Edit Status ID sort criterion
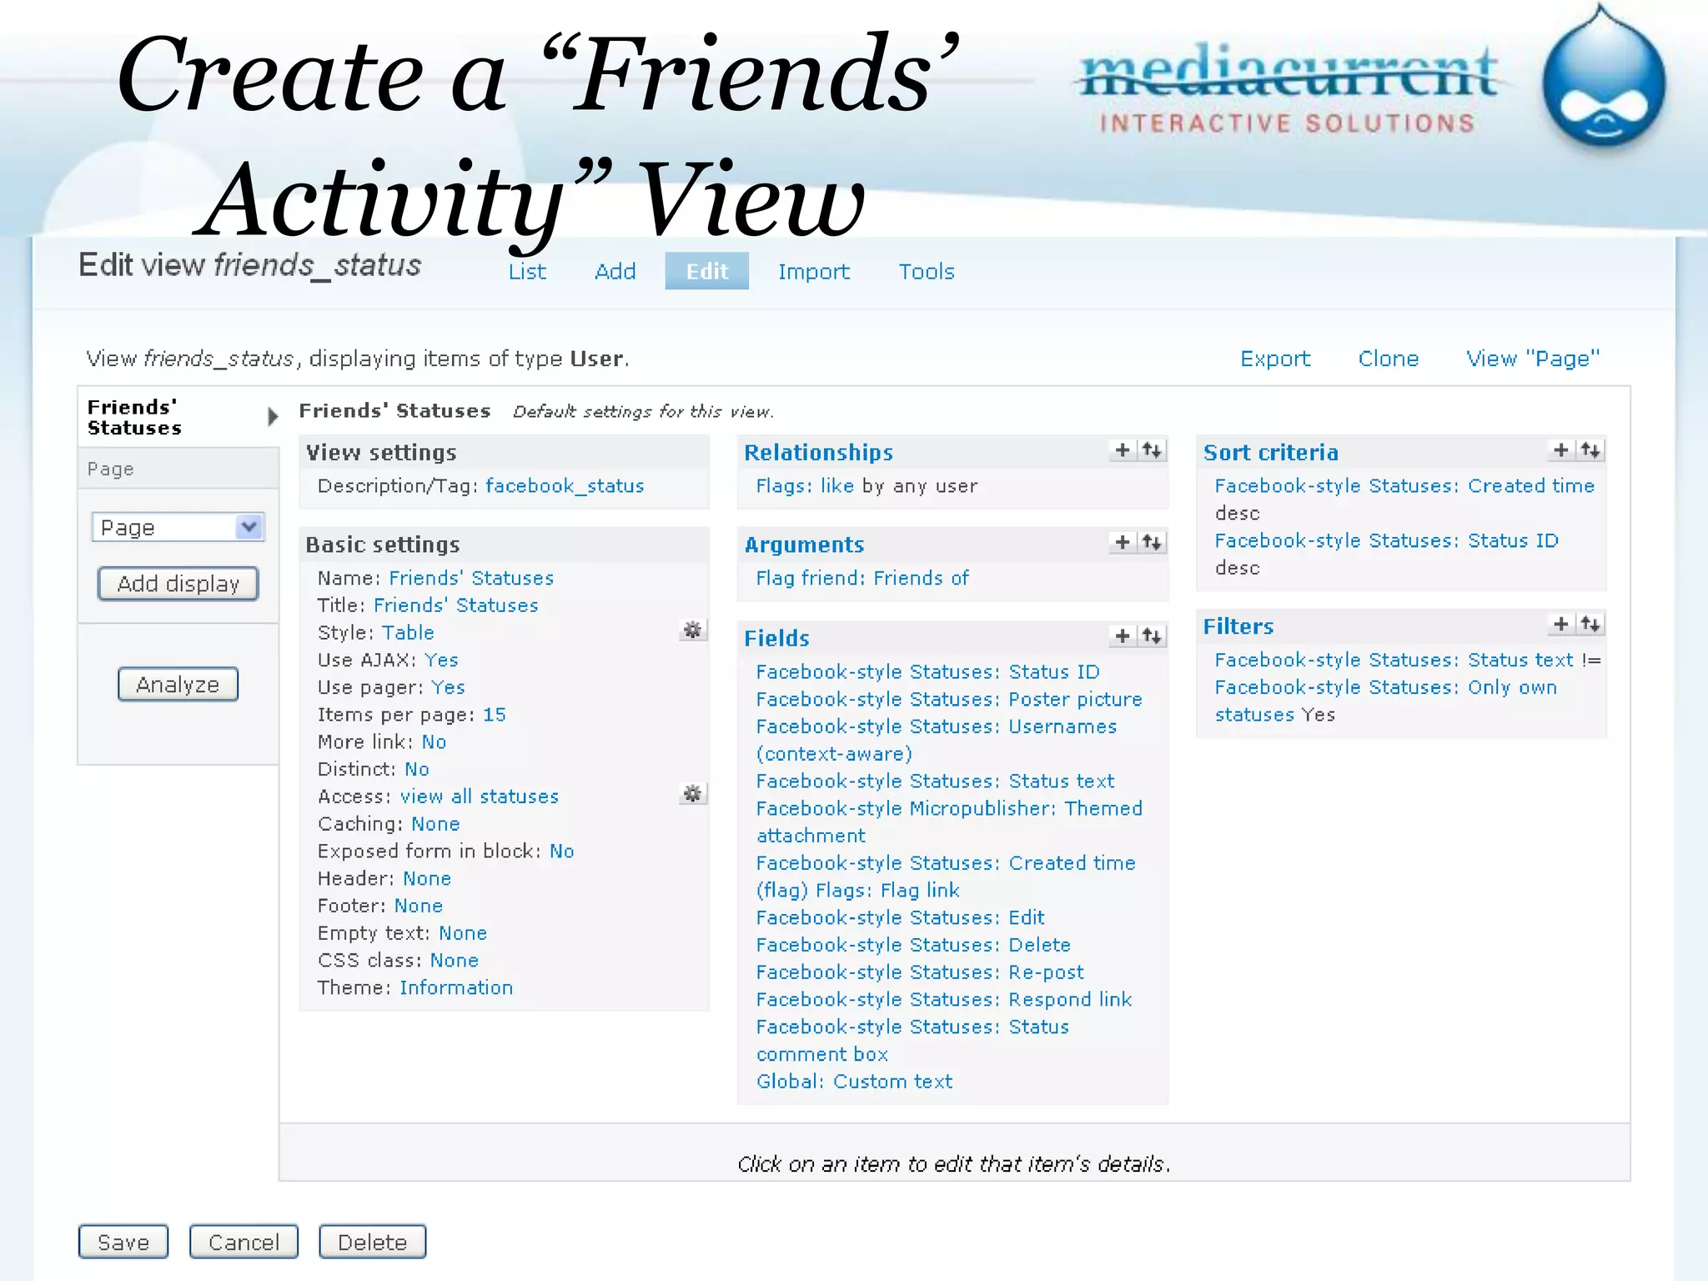This screenshot has width=1708, height=1281. pyautogui.click(x=1386, y=540)
